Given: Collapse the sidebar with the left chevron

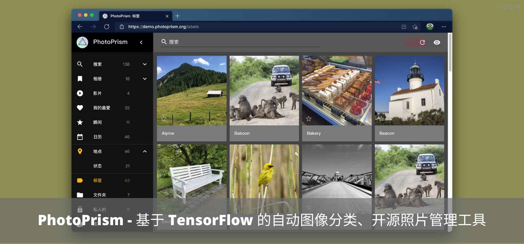Looking at the screenshot, I should point(141,42).
